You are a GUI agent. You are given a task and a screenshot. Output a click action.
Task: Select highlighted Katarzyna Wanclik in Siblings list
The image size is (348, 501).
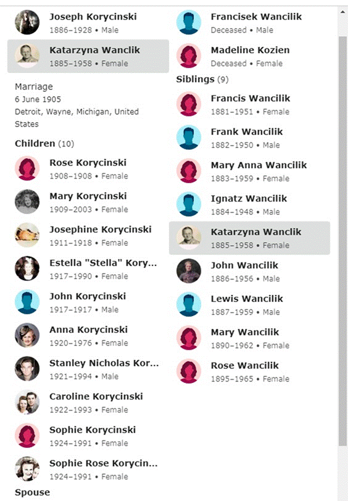(249, 238)
